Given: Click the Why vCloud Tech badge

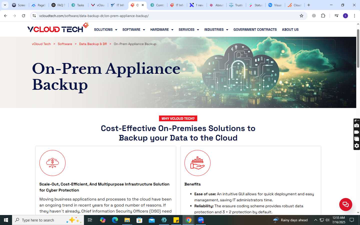Looking at the screenshot, I should tap(178, 118).
